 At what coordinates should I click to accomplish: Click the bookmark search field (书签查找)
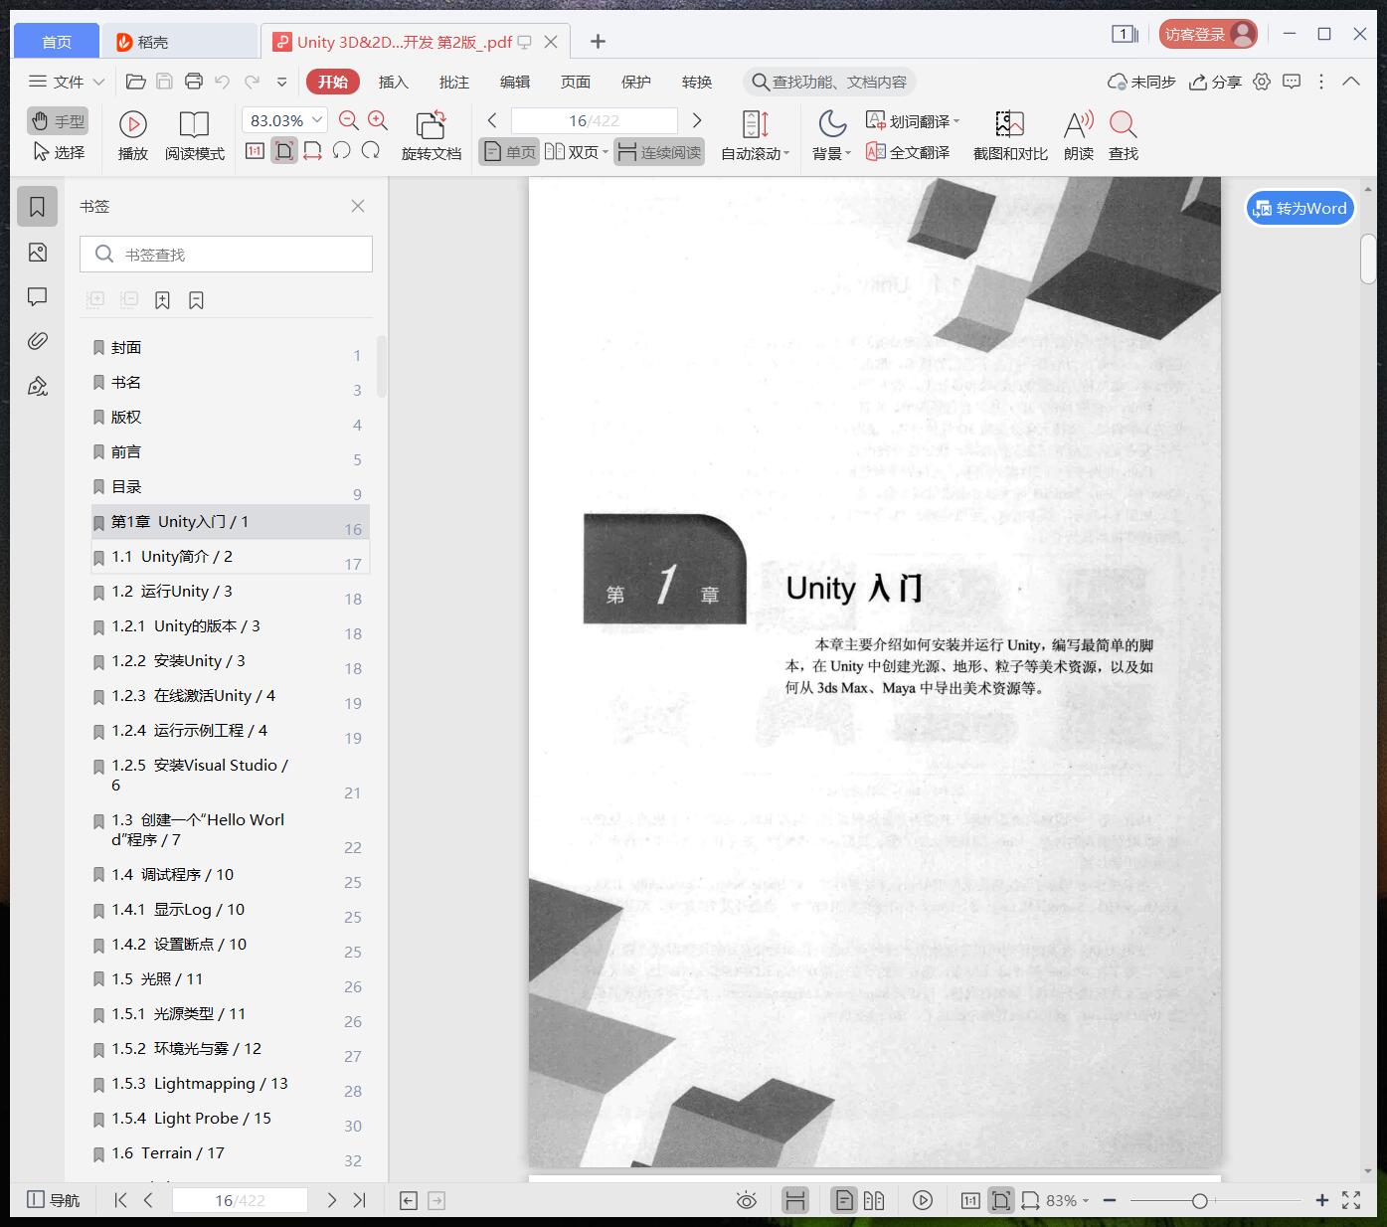[x=226, y=255]
